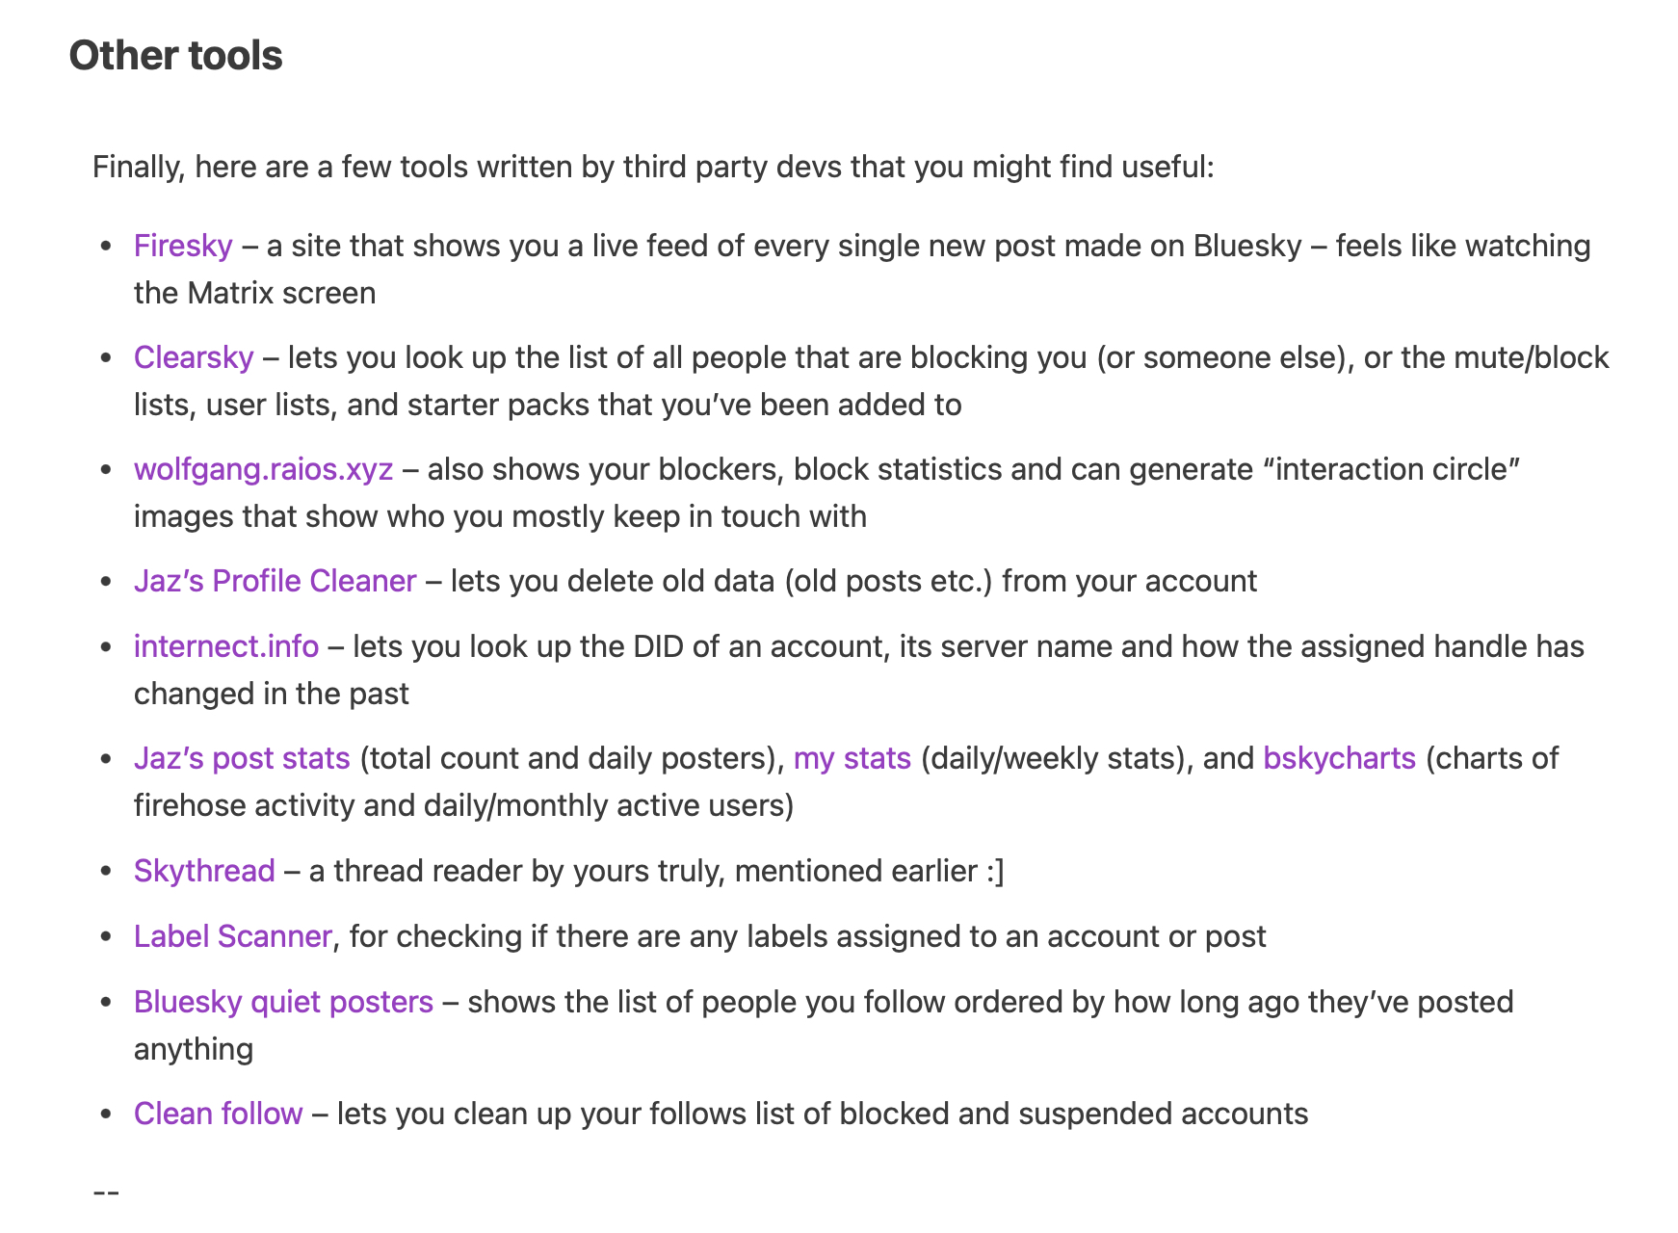Select the Clean follow link

218,1115
